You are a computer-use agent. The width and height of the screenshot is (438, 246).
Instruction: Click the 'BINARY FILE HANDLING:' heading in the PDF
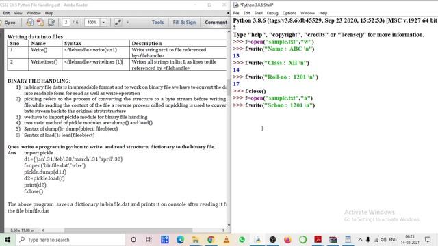39,81
